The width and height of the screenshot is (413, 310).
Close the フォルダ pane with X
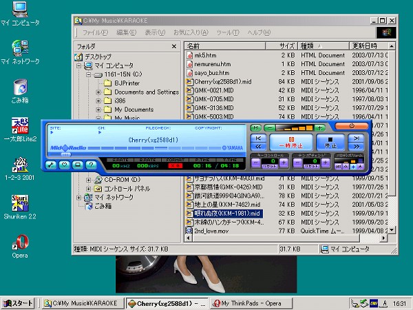pyautogui.click(x=174, y=46)
